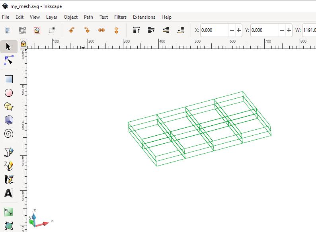Increase X position with plus button
Screen dimensions: 316x232
pyautogui.click(x=239, y=30)
